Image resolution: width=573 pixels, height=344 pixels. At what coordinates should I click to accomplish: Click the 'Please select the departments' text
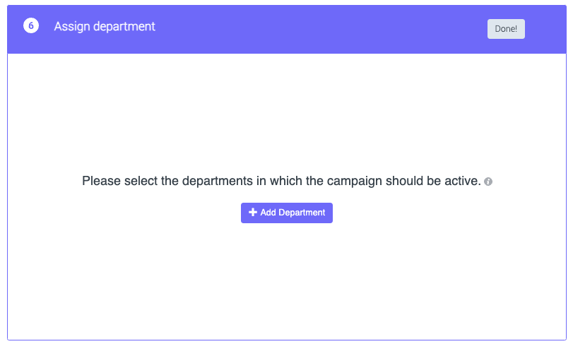[281, 181]
